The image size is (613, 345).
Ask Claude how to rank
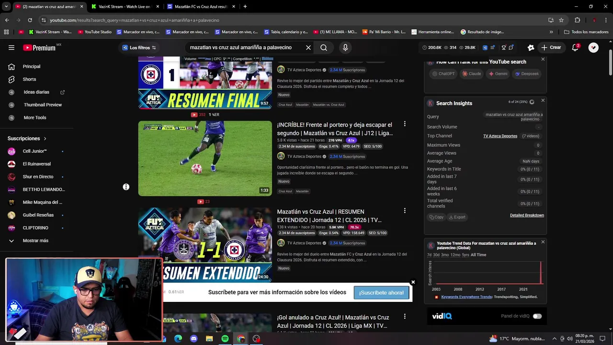click(x=471, y=74)
